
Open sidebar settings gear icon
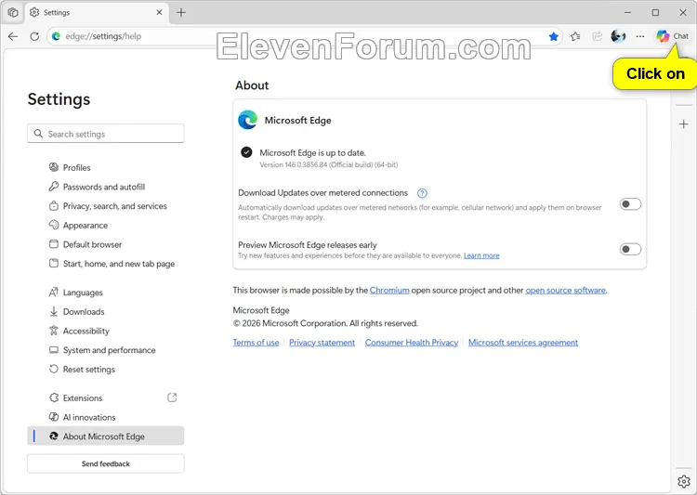684,481
